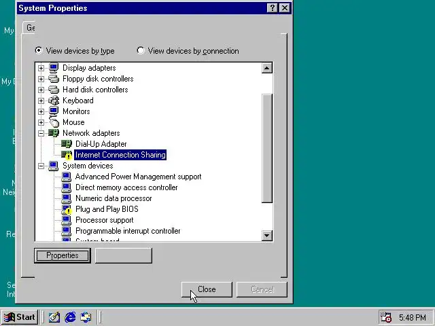Image resolution: width=435 pixels, height=326 pixels.
Task: Select Programmable interrupt controller text
Action: pos(128,231)
